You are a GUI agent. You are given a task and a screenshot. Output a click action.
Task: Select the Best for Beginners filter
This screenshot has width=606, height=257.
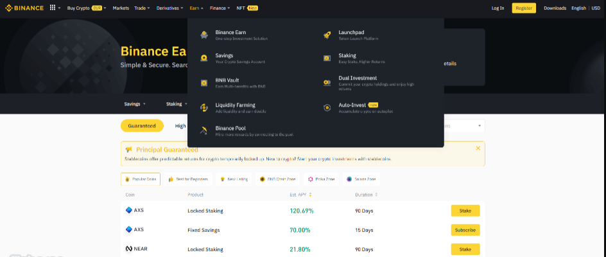coord(188,179)
